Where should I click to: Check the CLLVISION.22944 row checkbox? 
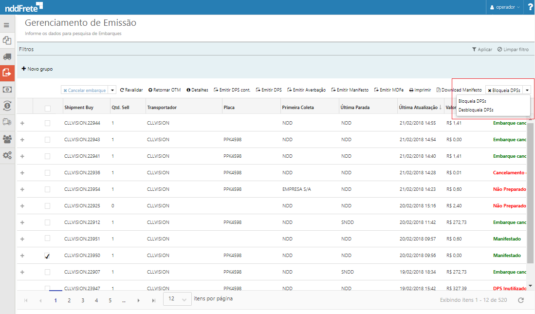pyautogui.click(x=47, y=123)
